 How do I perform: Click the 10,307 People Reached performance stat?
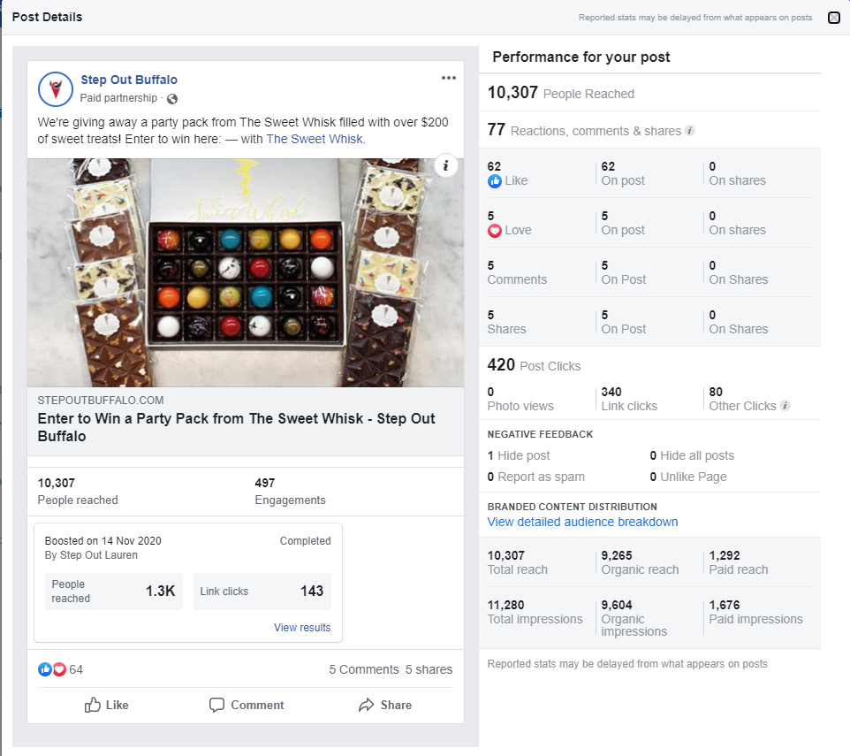click(x=560, y=93)
